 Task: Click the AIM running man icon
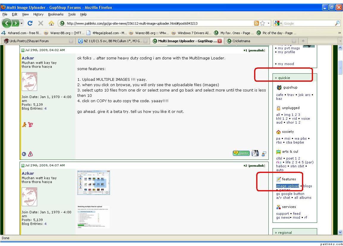[24, 125]
